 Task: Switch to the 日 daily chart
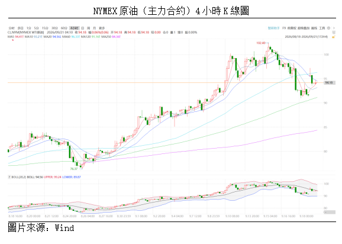click(x=83, y=28)
